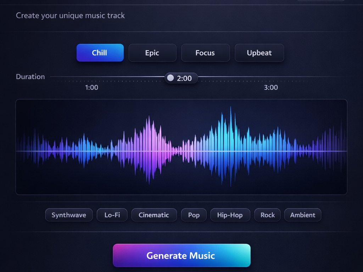The height and width of the screenshot is (272, 363).
Task: Choose the Hip-Hop genre tag
Action: [x=230, y=215]
